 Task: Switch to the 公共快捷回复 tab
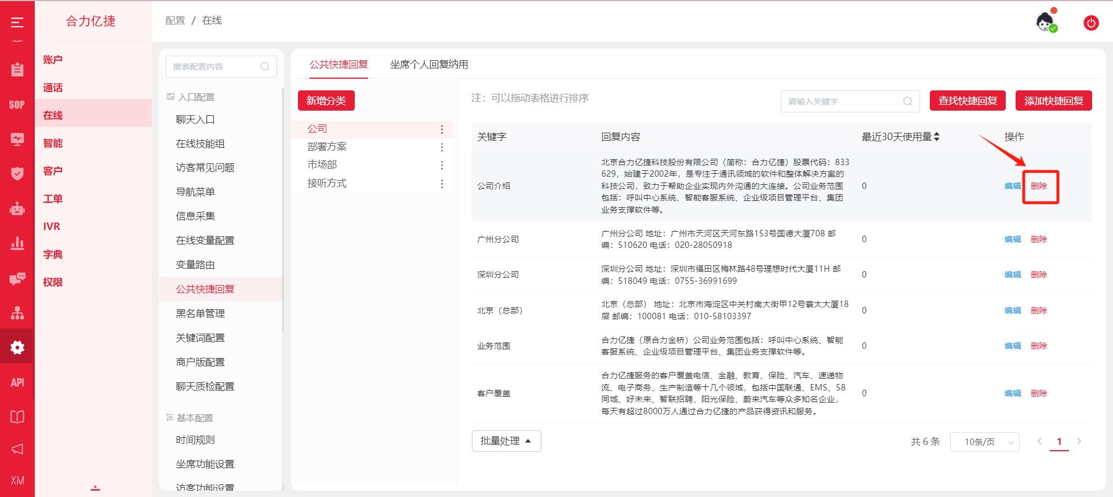coord(339,64)
